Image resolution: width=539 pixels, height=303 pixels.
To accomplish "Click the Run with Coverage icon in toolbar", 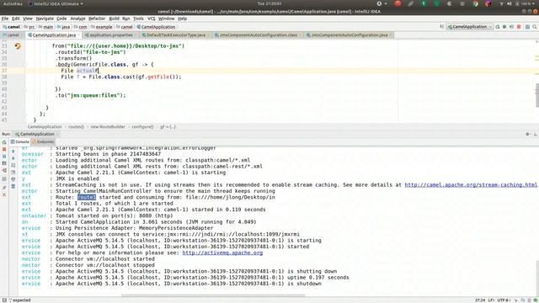I will coord(511,27).
